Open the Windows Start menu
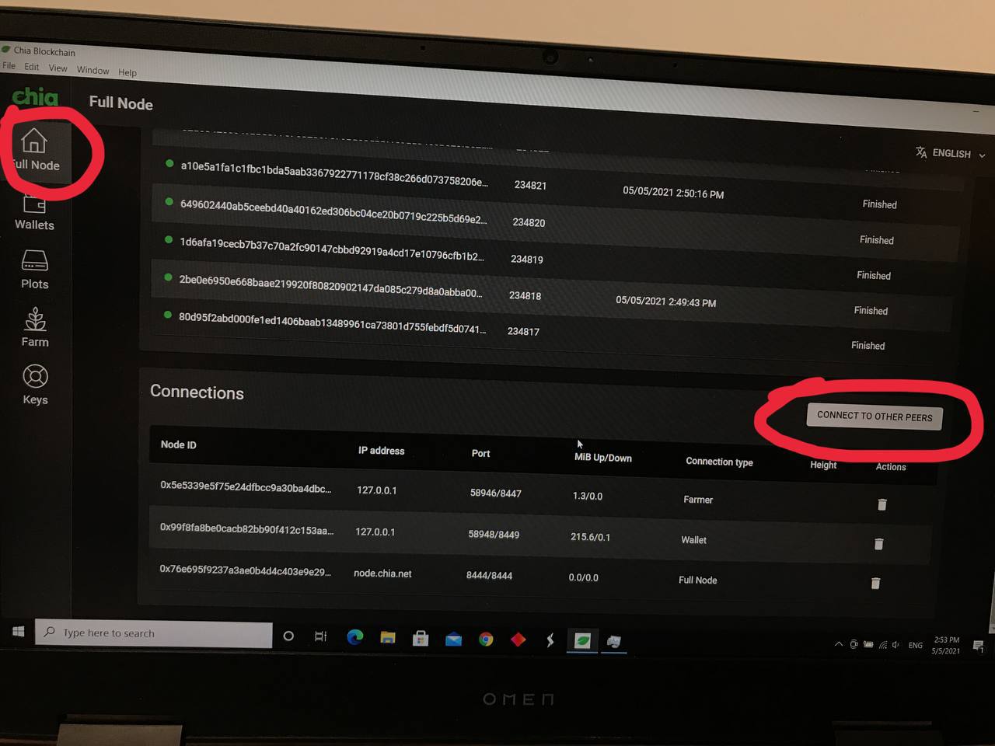The width and height of the screenshot is (995, 746). click(18, 632)
